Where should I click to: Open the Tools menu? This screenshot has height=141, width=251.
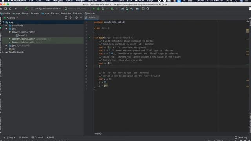(x=120, y=1)
